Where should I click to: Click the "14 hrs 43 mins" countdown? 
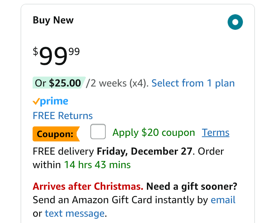[97, 165]
